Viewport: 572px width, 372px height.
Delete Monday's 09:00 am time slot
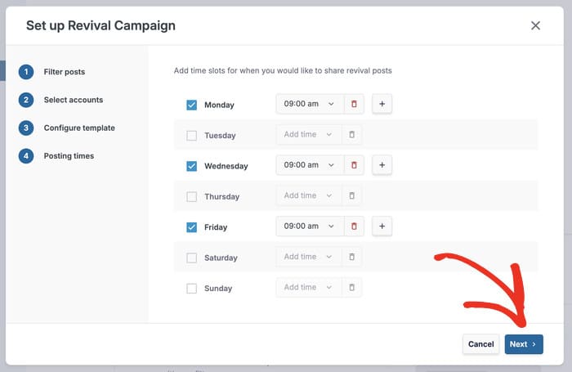point(354,104)
